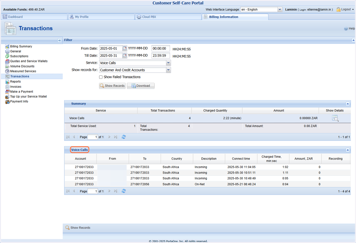Open Billing Summary in sidebar
The height and width of the screenshot is (243, 356).
point(21,47)
